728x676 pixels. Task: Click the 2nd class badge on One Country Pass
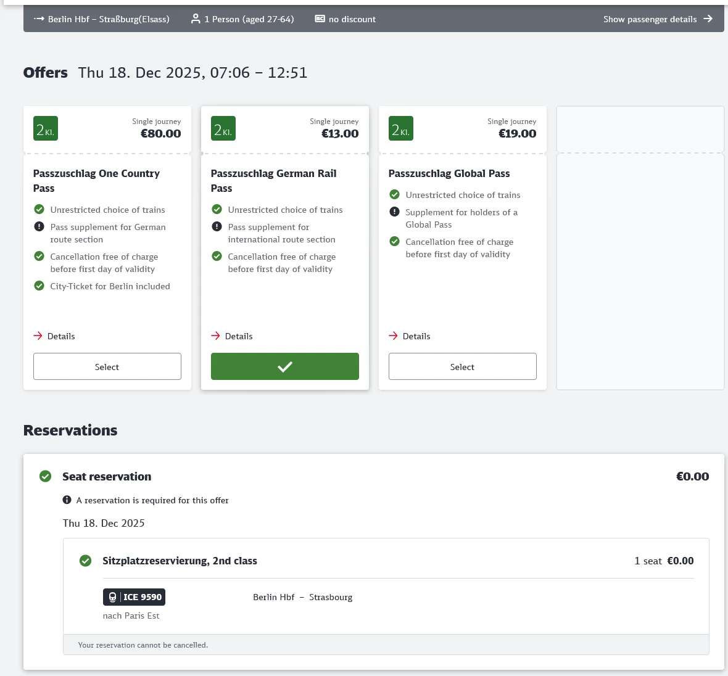click(x=46, y=129)
